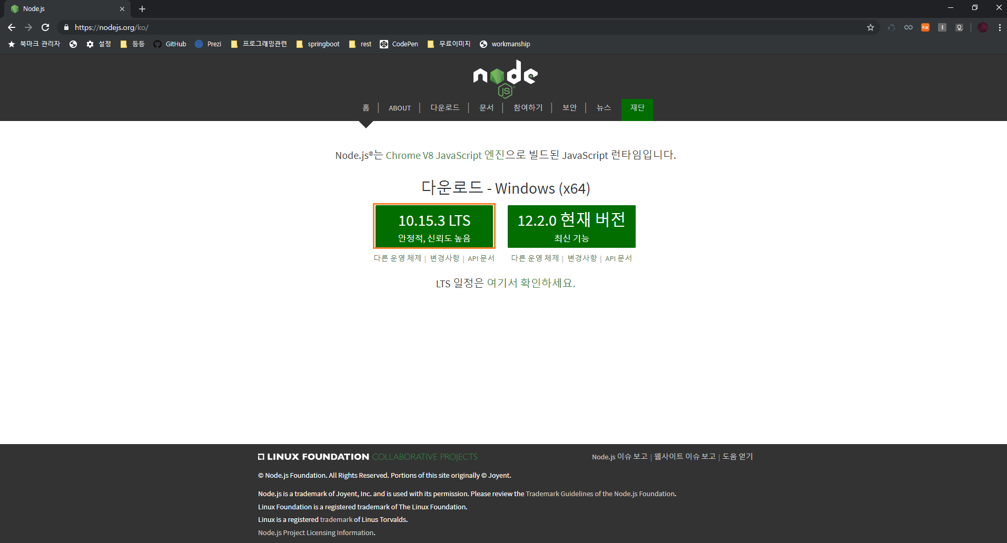The width and height of the screenshot is (1007, 543).
Task: Open the 문서 nav item
Action: pos(486,108)
